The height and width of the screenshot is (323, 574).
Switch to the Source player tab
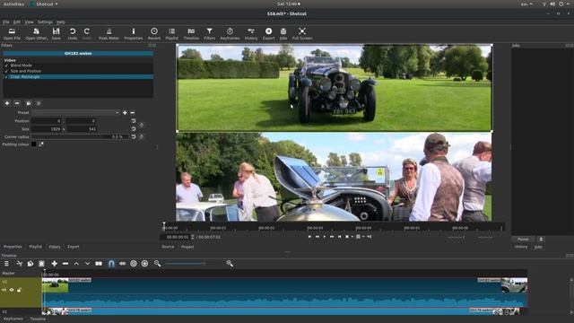168,247
